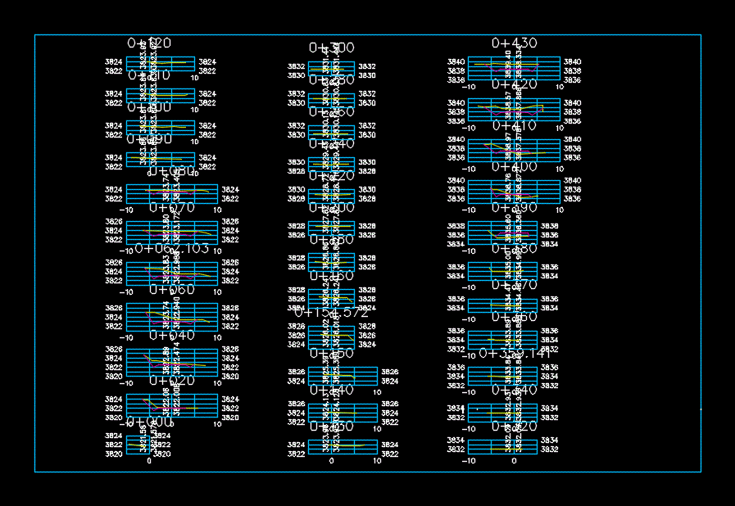Select the 0+370 station label
Screen dimensions: 735x506
515,284
